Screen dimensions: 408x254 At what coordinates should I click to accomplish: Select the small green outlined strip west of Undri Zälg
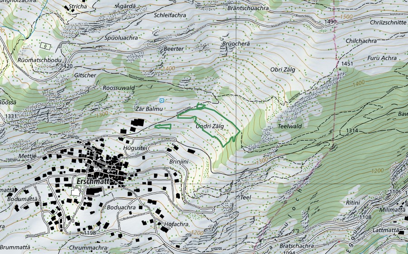tap(163, 127)
